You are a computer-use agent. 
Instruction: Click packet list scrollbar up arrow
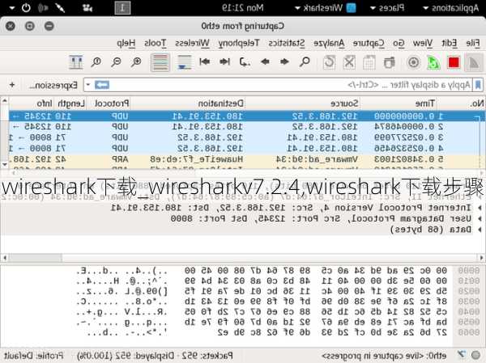pyautogui.click(x=4, y=100)
